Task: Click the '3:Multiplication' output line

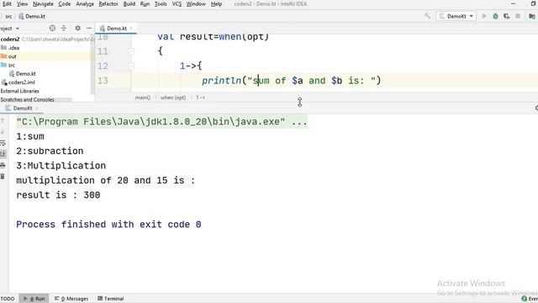Action: 61,166
